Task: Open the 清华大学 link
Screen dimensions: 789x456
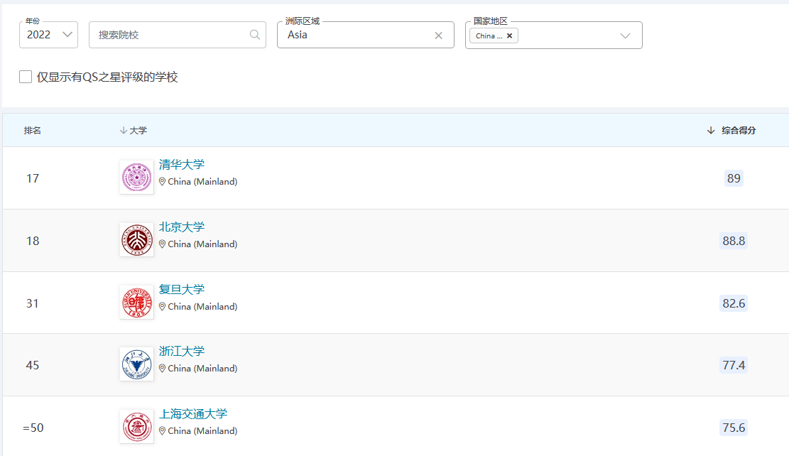Action: [x=182, y=165]
